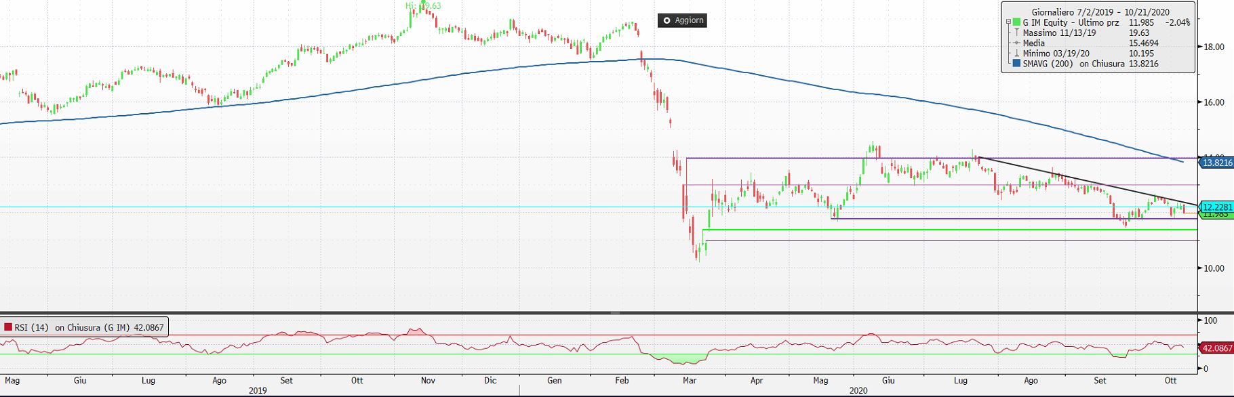Click the '2020' year label on time axis
The height and width of the screenshot is (397, 1234).
[x=858, y=391]
